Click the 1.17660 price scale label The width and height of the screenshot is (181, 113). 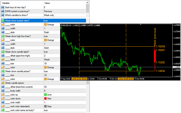177,25
